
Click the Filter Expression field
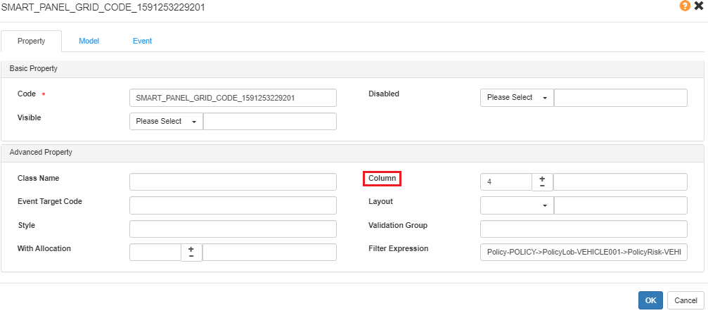point(583,253)
